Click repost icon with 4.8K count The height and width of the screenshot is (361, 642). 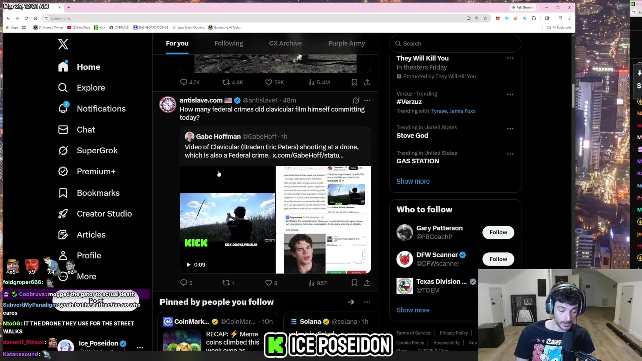click(226, 82)
